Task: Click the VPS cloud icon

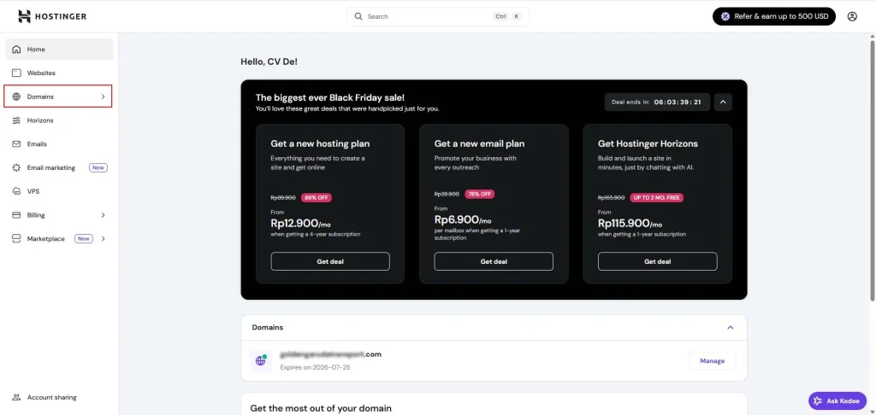Action: (16, 191)
